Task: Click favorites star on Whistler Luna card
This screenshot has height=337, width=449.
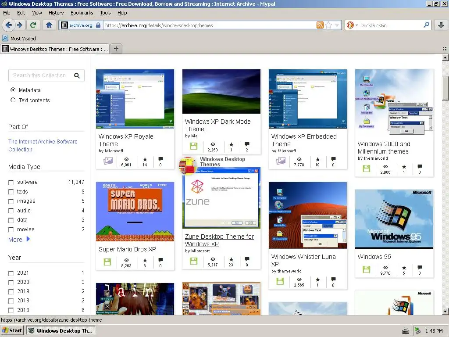Action: (x=317, y=279)
